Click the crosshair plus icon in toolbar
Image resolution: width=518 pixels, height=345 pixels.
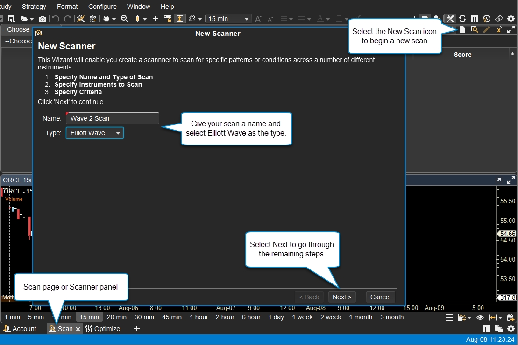click(156, 19)
